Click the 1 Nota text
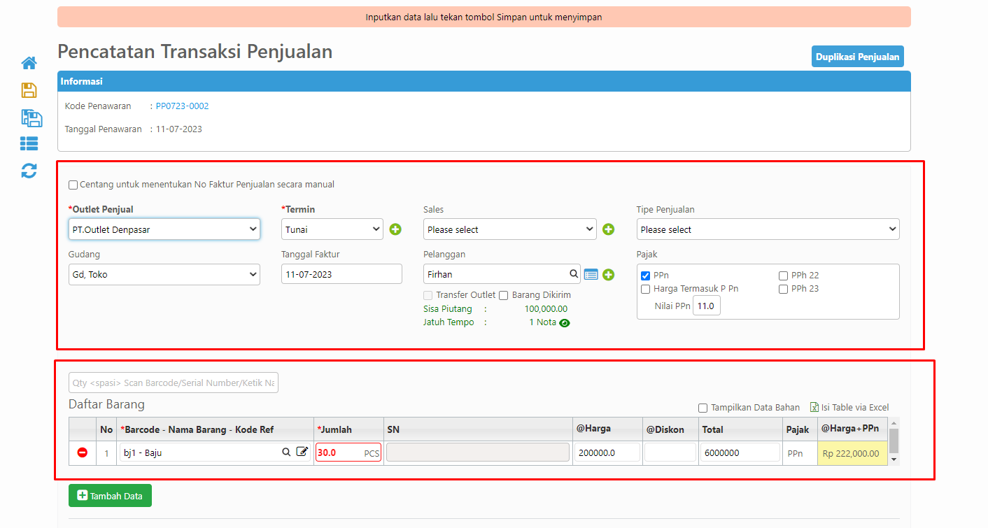The width and height of the screenshot is (988, 528). [542, 322]
